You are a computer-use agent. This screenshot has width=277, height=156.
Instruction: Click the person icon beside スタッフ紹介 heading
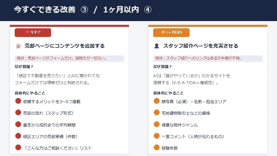click(157, 46)
